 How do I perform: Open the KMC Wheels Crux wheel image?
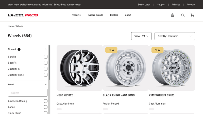pyautogui.click(x=172, y=68)
